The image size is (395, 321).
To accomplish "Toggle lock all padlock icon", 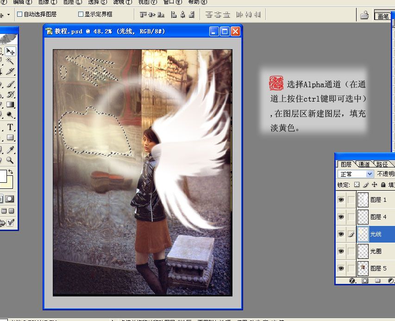I will pos(383,185).
